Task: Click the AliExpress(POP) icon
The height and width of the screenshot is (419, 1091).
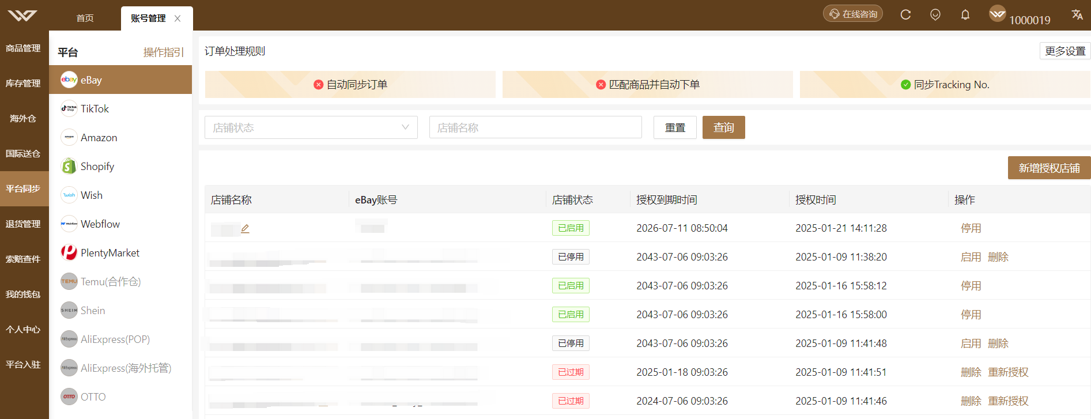Action: click(x=69, y=339)
